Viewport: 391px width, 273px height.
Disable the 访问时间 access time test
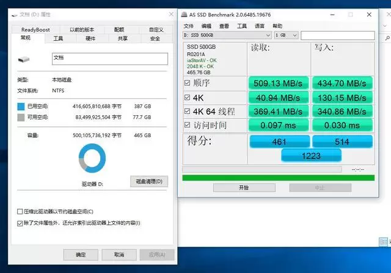pyautogui.click(x=187, y=126)
